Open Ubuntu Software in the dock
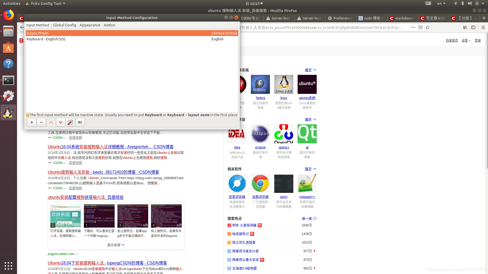The height and width of the screenshot is (274, 488). pos(8,48)
